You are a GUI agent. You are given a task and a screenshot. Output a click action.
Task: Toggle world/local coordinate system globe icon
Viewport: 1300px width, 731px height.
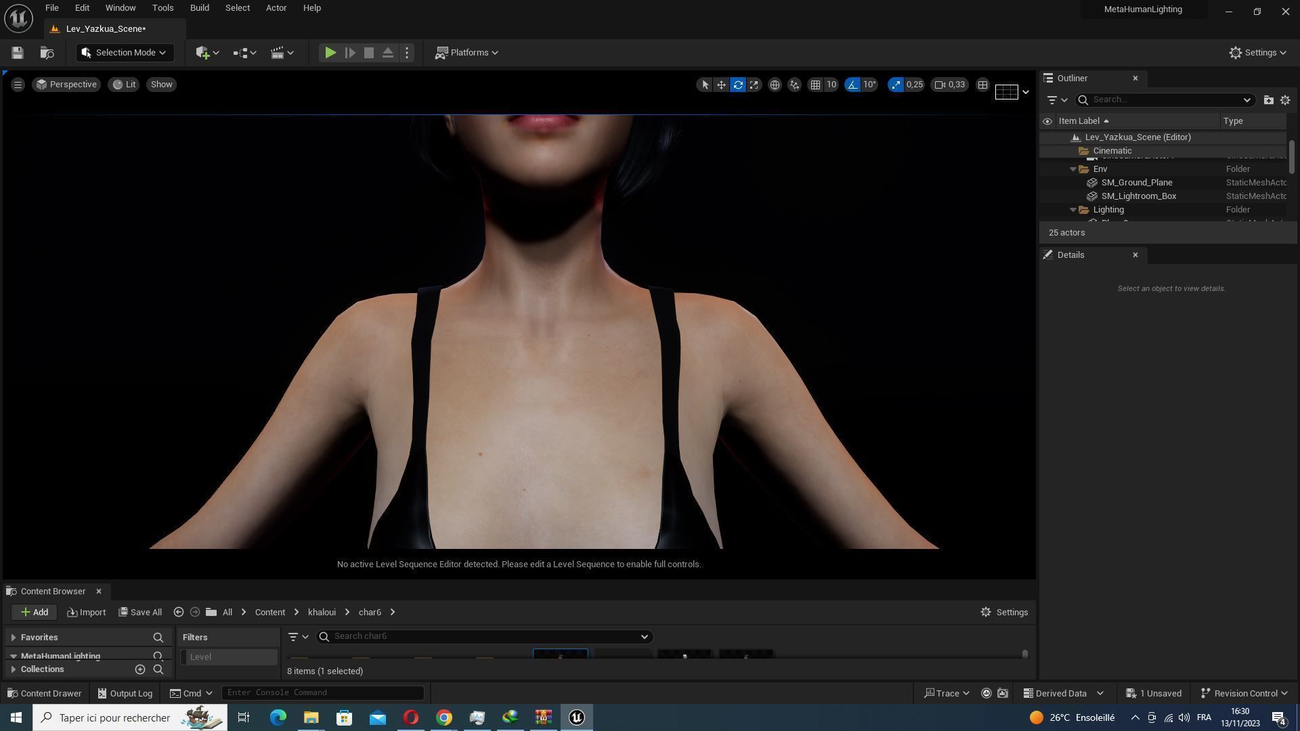pyautogui.click(x=775, y=85)
